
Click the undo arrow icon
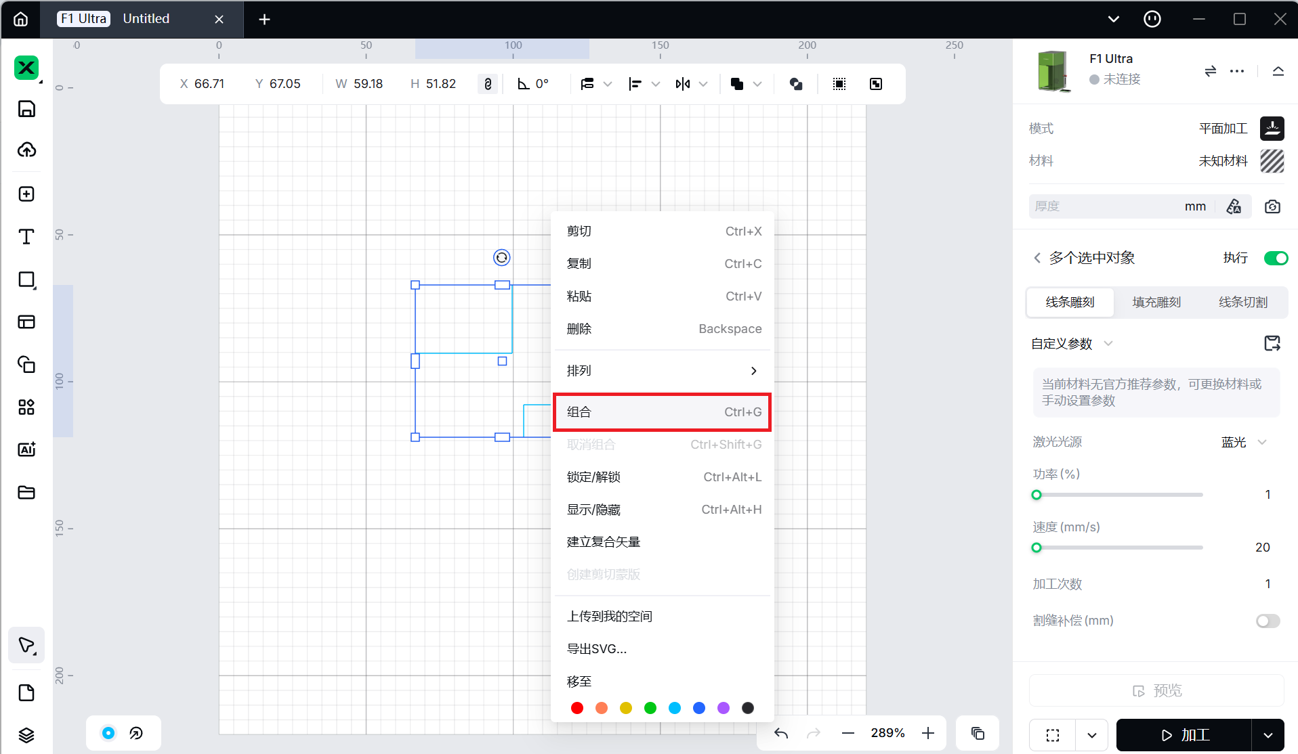point(781,733)
